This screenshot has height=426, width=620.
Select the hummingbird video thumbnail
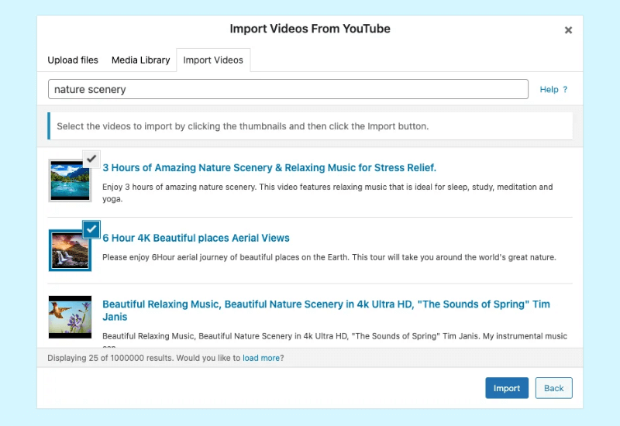point(70,317)
